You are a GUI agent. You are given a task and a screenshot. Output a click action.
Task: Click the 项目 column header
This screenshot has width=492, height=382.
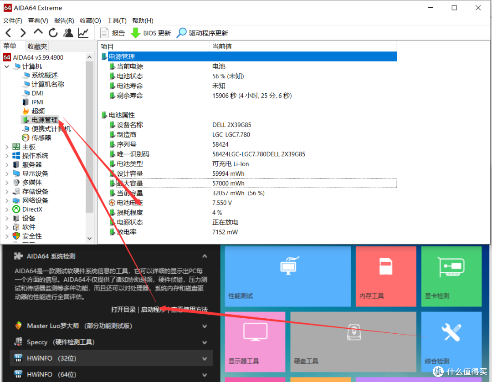[154, 46]
